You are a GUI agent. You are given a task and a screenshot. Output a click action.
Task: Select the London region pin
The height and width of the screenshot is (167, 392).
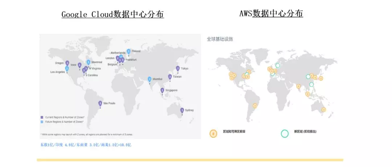tap(118, 58)
